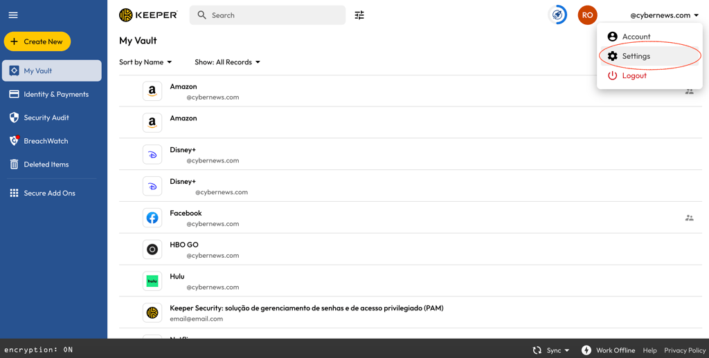Click the HBO GO record icon
709x358 pixels.
pyautogui.click(x=152, y=249)
